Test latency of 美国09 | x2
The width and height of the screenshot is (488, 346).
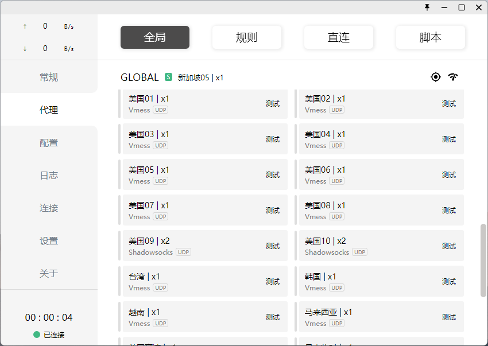(x=273, y=246)
